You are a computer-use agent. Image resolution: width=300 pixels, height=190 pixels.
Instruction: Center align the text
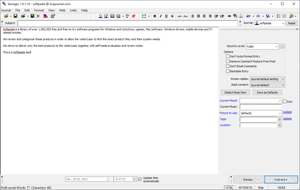(193, 16)
